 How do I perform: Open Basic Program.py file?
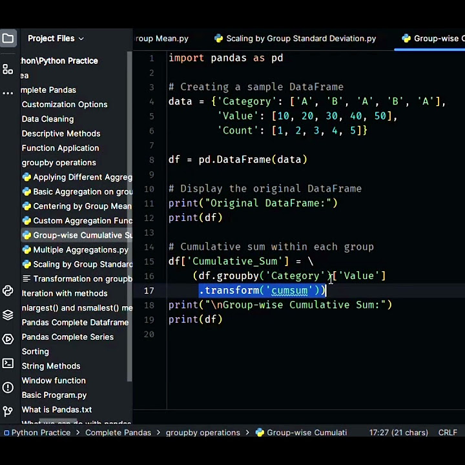(54, 395)
